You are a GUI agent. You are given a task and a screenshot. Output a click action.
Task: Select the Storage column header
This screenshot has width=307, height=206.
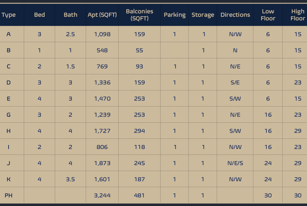pos(203,15)
